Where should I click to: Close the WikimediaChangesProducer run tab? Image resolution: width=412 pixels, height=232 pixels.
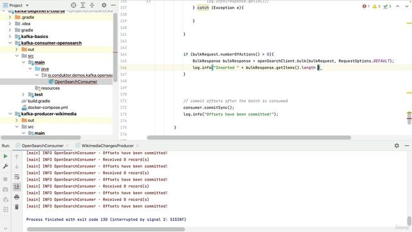(137, 146)
